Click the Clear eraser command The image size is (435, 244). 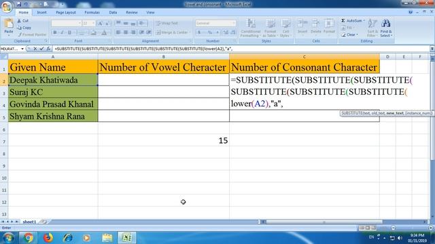pyautogui.click(x=349, y=35)
